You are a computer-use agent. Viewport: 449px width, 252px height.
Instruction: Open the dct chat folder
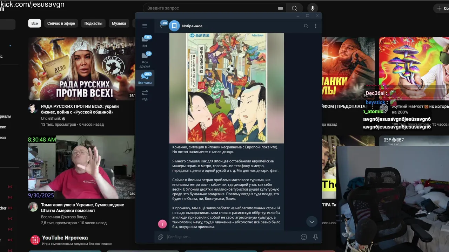(145, 41)
